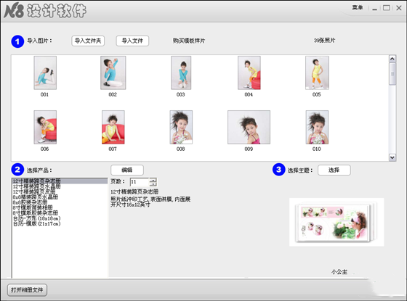
Task: Click the photo list scrollbar thumb
Action: click(x=392, y=74)
